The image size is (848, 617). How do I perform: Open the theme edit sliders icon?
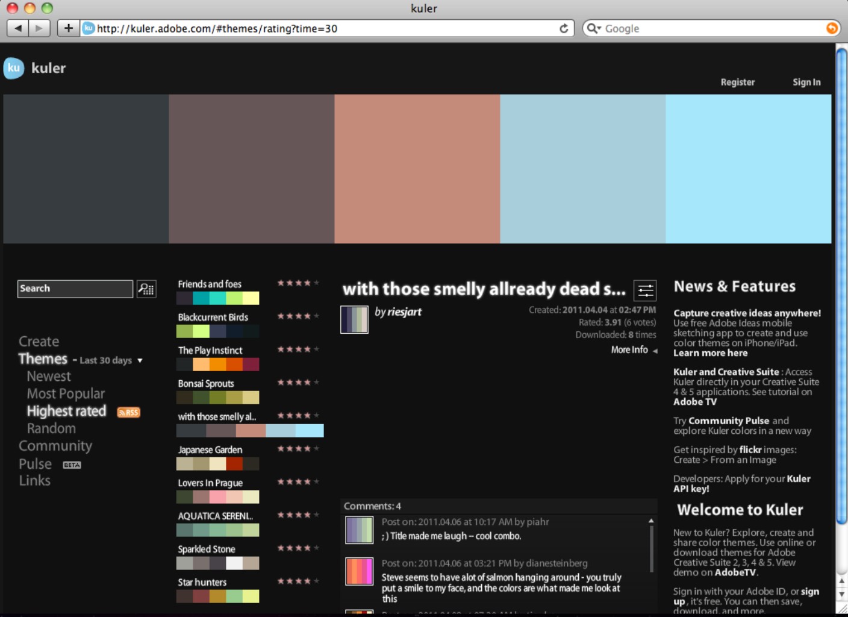[x=645, y=290]
